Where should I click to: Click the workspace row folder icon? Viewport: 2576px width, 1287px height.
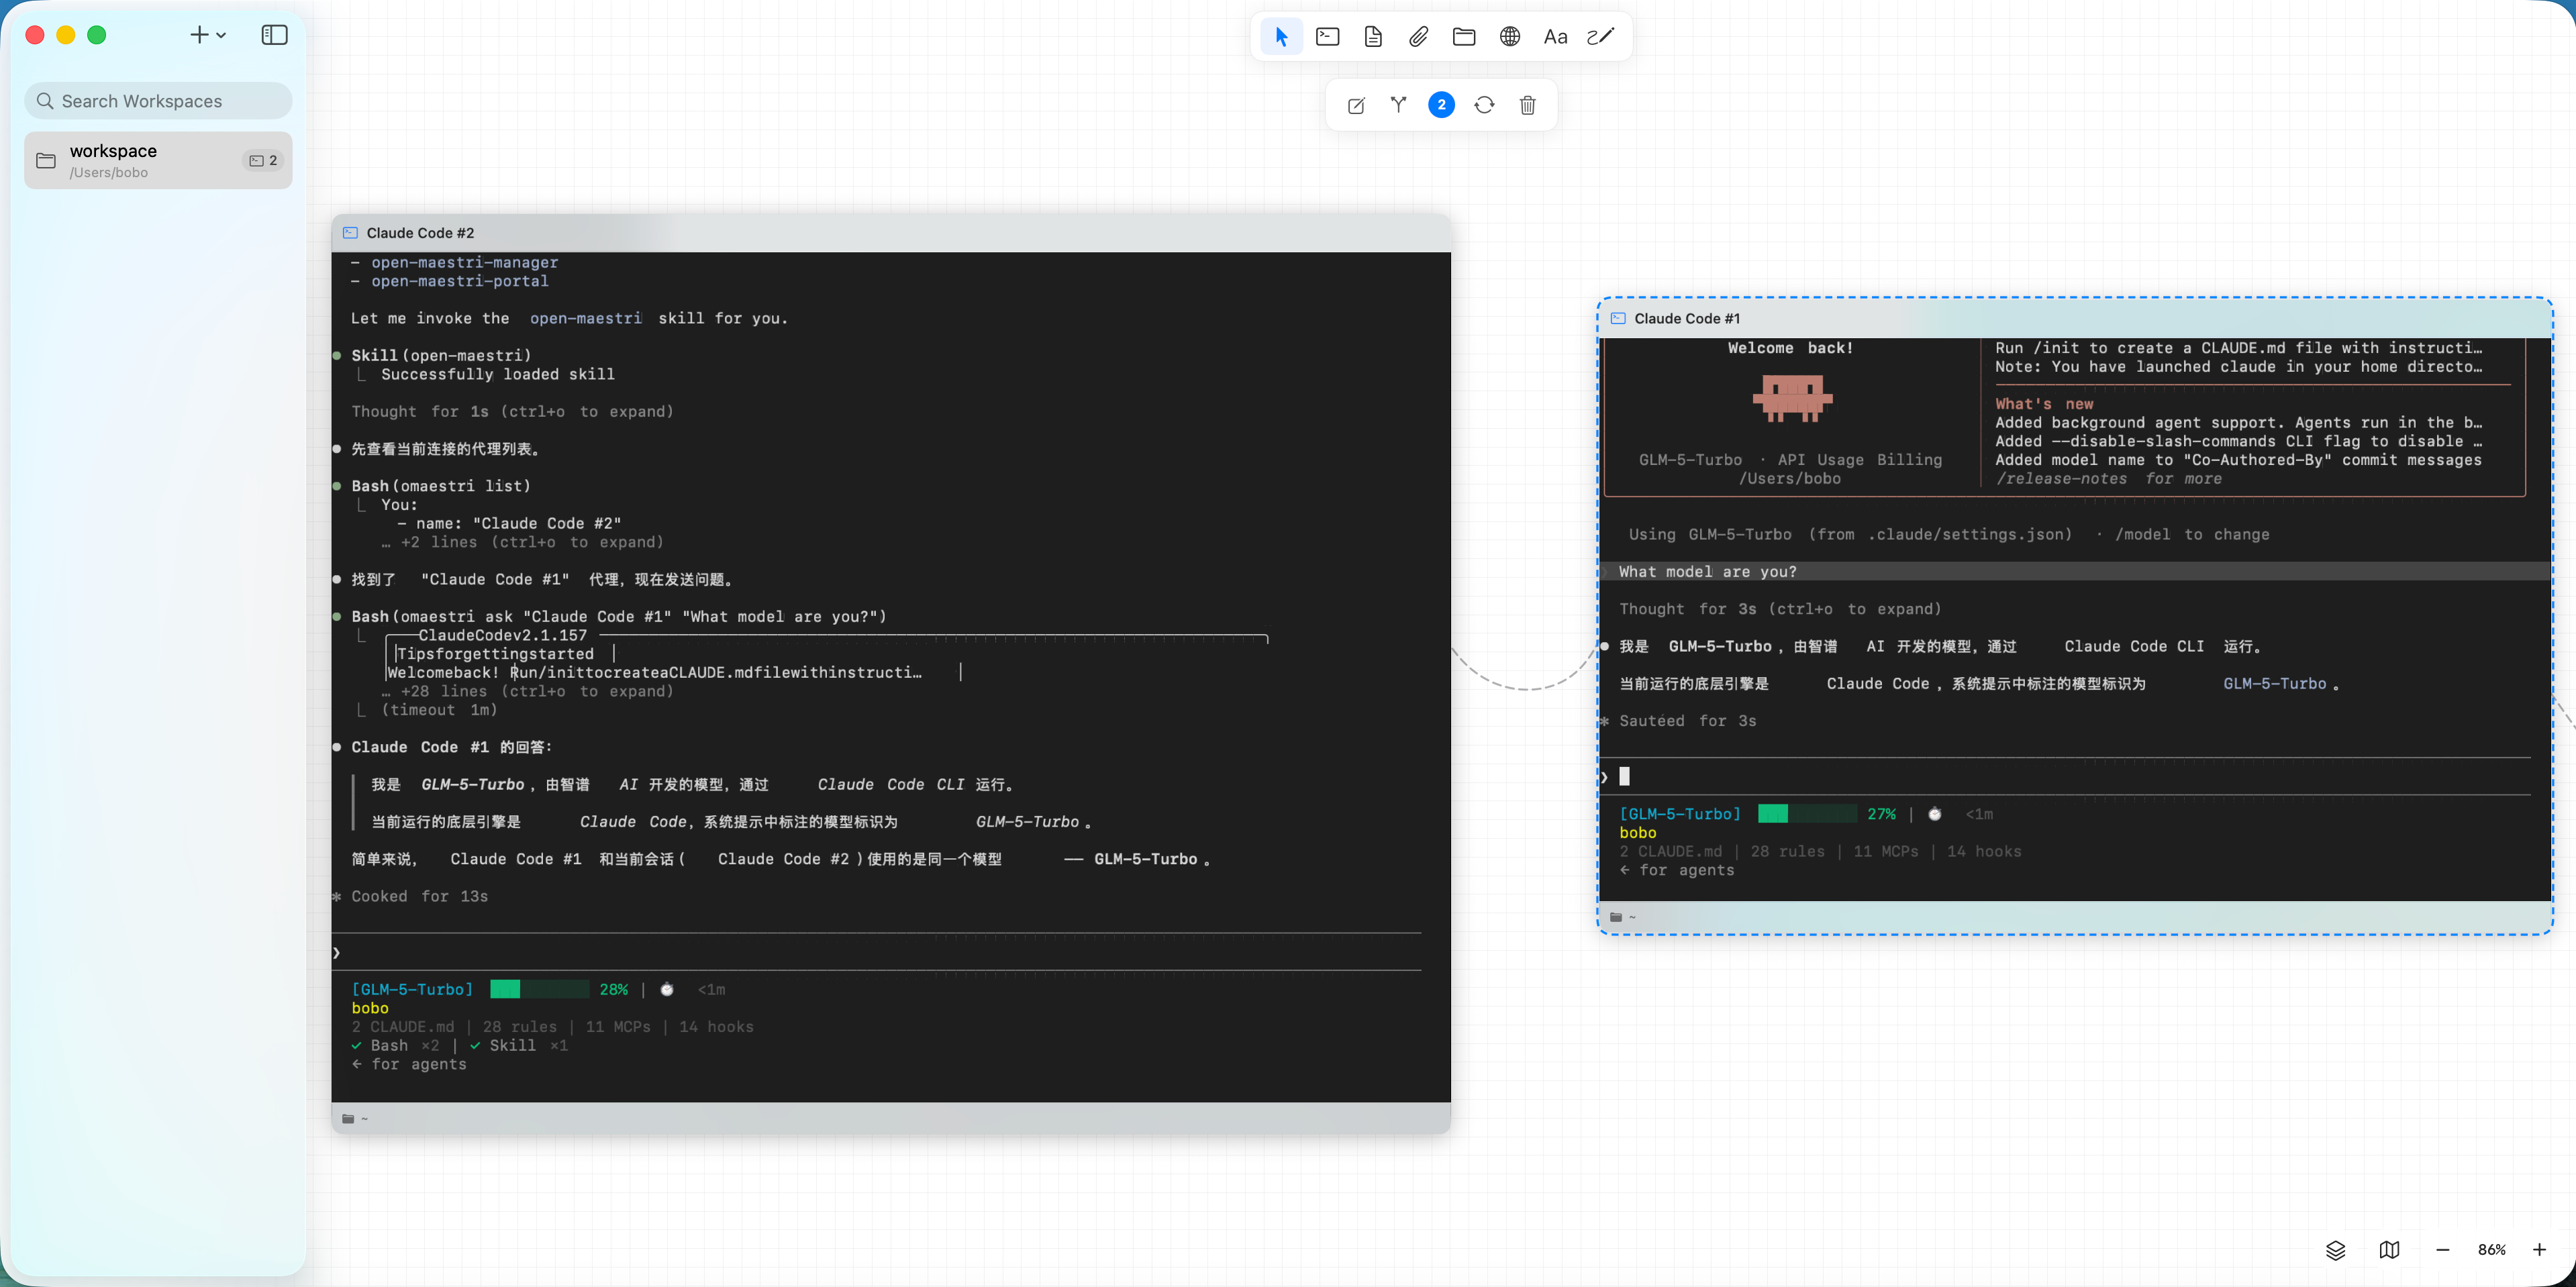[46, 160]
